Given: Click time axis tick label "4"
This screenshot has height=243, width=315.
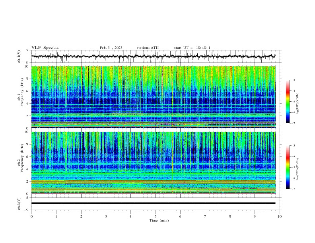Looking at the screenshot, I should pyautogui.click(x=130, y=216).
